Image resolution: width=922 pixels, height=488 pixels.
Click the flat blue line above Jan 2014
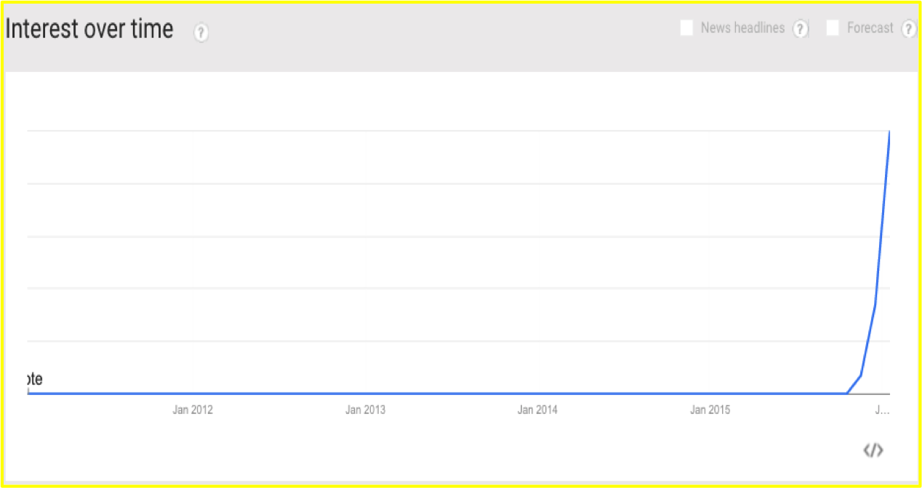537,394
